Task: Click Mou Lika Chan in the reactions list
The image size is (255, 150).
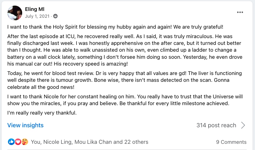Action: tap(93, 142)
